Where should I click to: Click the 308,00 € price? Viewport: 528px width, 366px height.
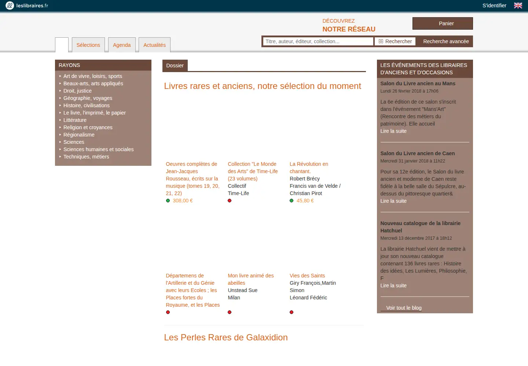pyautogui.click(x=183, y=201)
